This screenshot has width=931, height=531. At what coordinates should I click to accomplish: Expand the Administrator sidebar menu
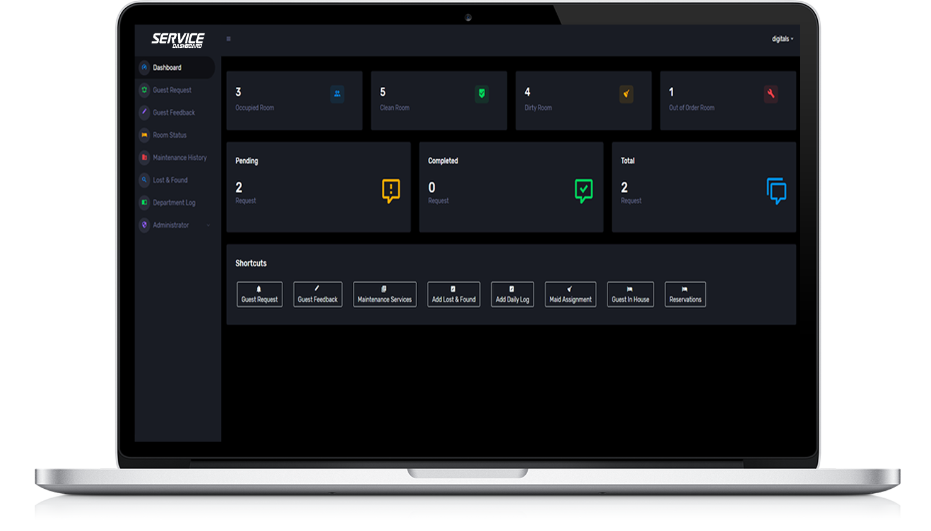click(x=176, y=225)
